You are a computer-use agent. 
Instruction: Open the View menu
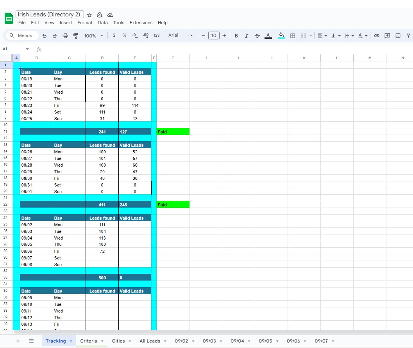pyautogui.click(x=49, y=23)
